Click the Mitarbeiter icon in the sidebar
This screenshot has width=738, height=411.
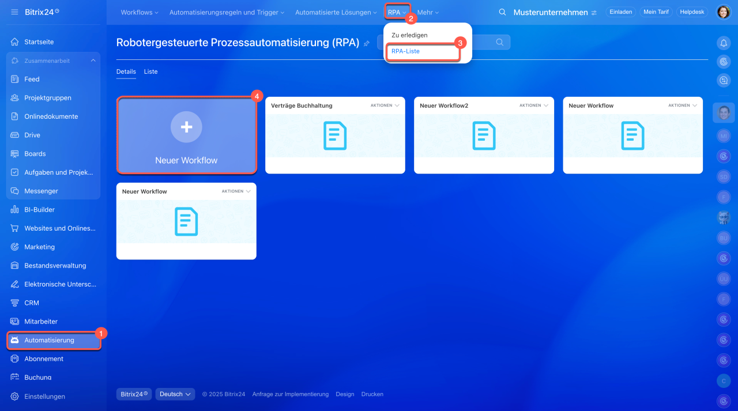(15, 322)
